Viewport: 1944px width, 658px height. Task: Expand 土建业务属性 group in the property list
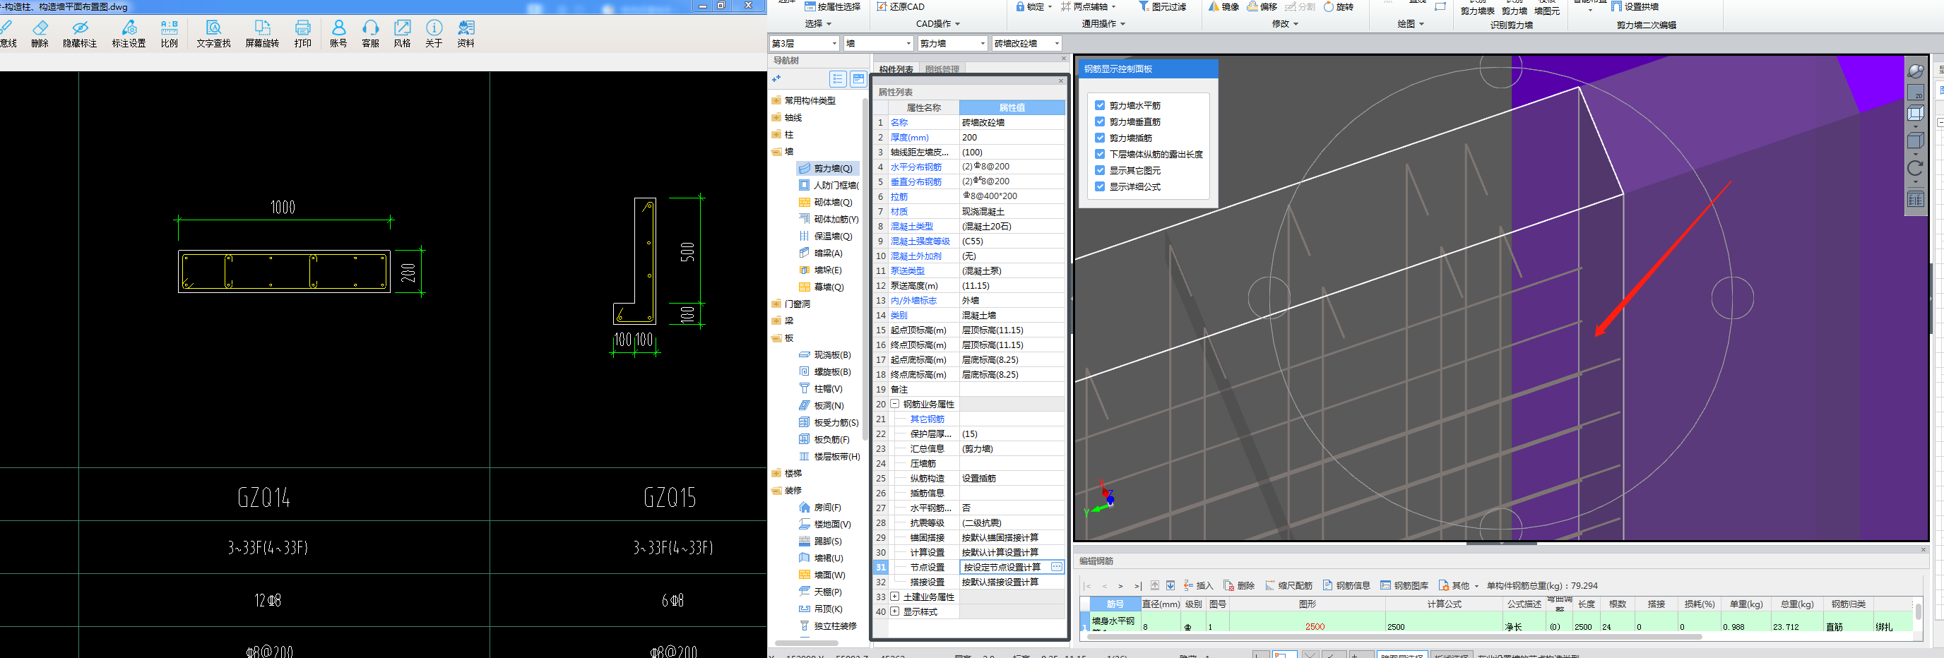895,596
